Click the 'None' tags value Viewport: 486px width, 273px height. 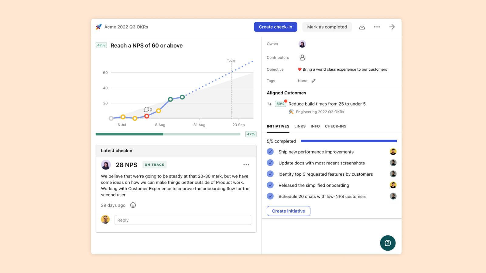303,81
